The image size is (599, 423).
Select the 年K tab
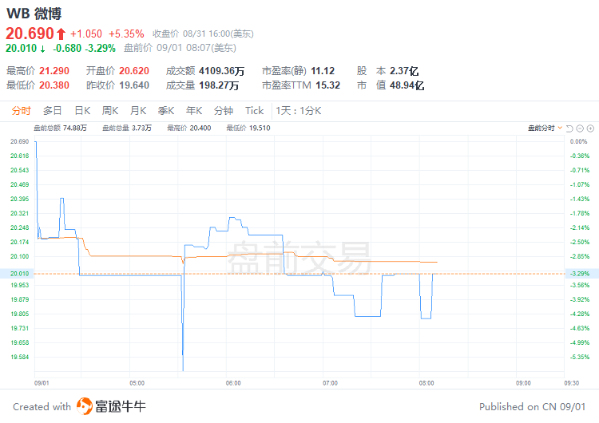(194, 111)
